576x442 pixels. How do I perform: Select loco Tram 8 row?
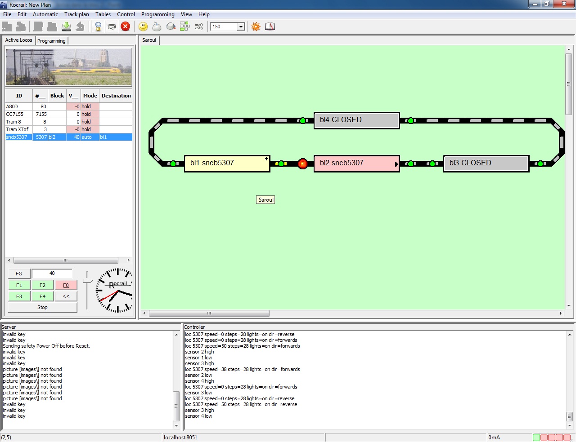69,122
